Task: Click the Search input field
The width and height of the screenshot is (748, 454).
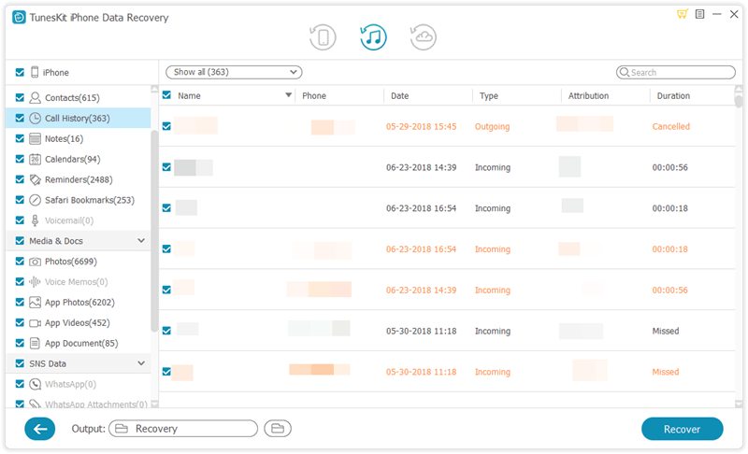Action: (676, 73)
